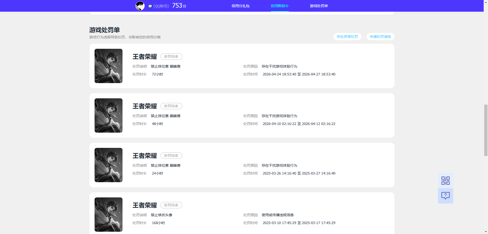Click the scrollbar down arrow
Image resolution: width=488 pixels, height=234 pixels.
[486, 232]
